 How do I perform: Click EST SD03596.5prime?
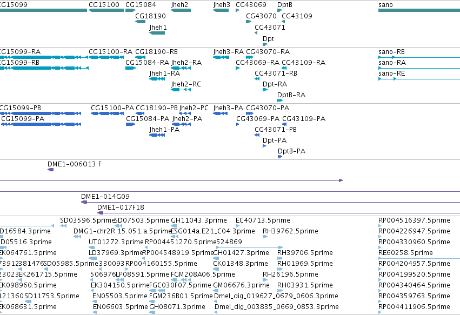click(x=63, y=226)
